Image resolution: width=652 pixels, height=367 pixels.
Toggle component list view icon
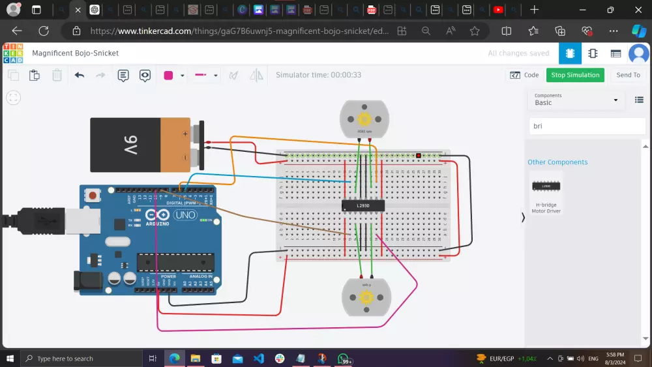pos(639,100)
